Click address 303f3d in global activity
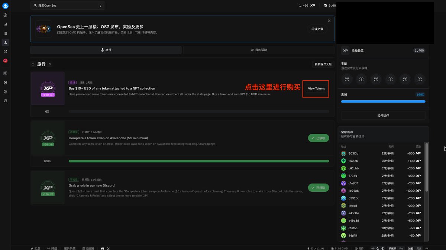 coord(353,153)
